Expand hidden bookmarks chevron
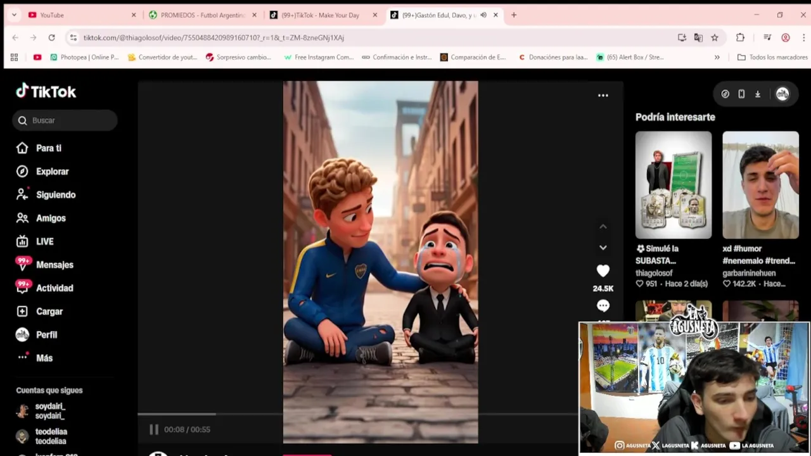The height and width of the screenshot is (456, 811). [717, 57]
